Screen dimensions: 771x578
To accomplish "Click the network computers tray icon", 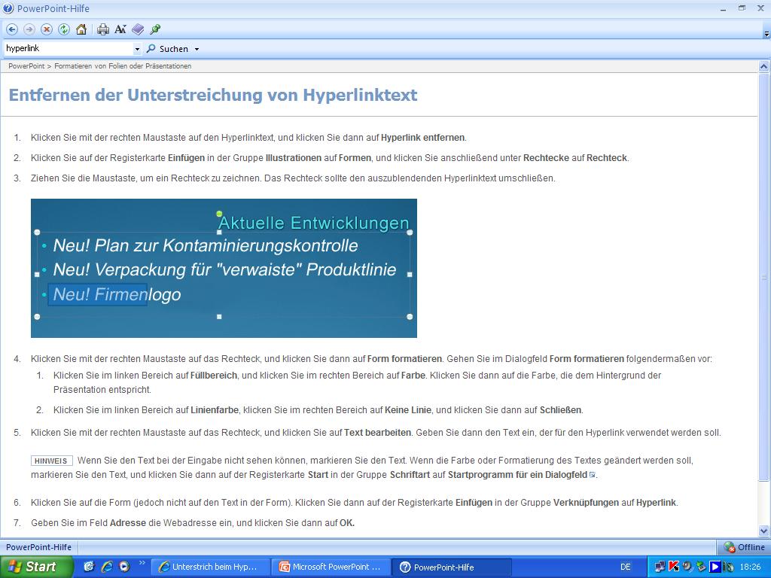I will [660, 567].
